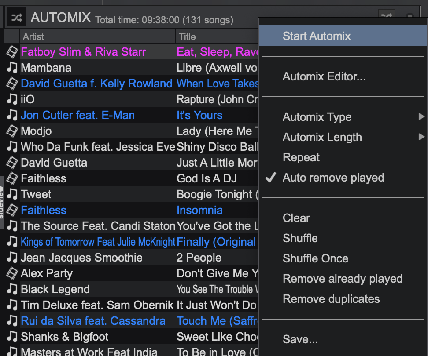Image resolution: width=428 pixels, height=356 pixels.
Task: Sort the list by the Artist column header
Action: coord(97,37)
